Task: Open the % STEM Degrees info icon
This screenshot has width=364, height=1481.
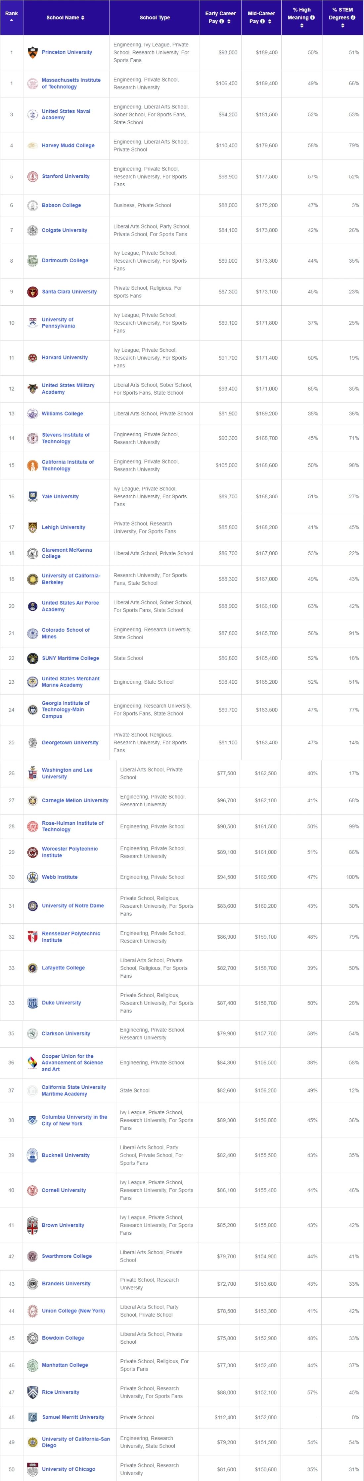Action: (x=352, y=17)
